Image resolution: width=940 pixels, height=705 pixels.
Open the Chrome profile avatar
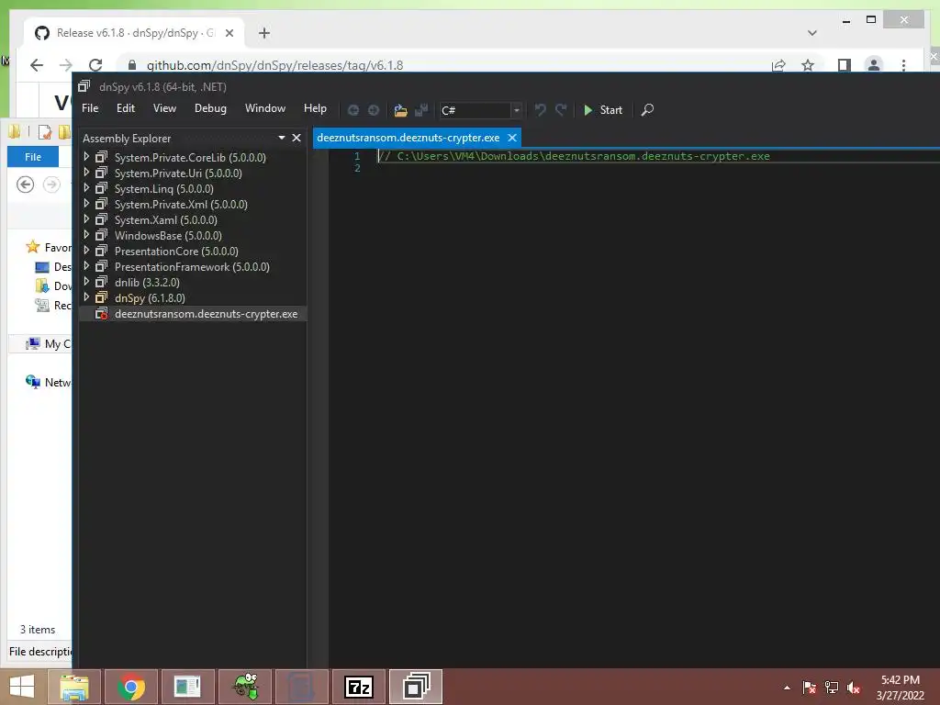point(874,65)
